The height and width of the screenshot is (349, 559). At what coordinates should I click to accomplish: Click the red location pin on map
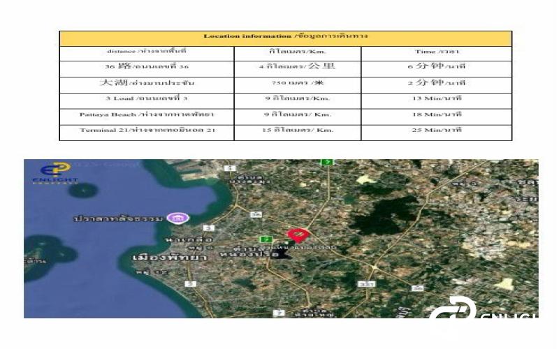click(298, 235)
